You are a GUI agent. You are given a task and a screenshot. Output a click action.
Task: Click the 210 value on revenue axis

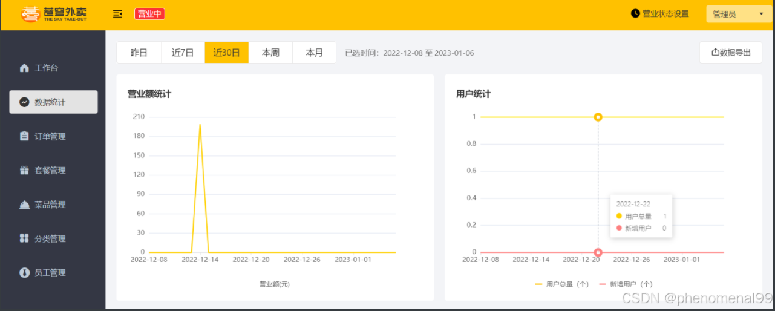(x=139, y=117)
